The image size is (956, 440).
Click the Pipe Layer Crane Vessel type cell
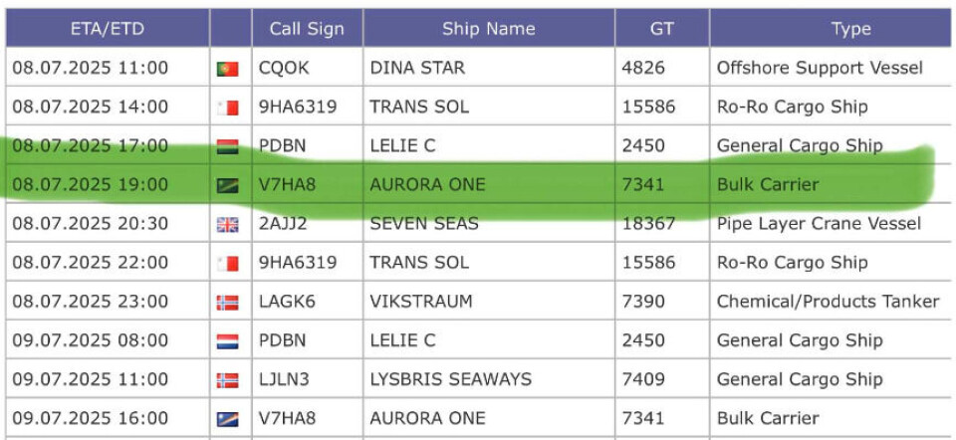tap(819, 224)
